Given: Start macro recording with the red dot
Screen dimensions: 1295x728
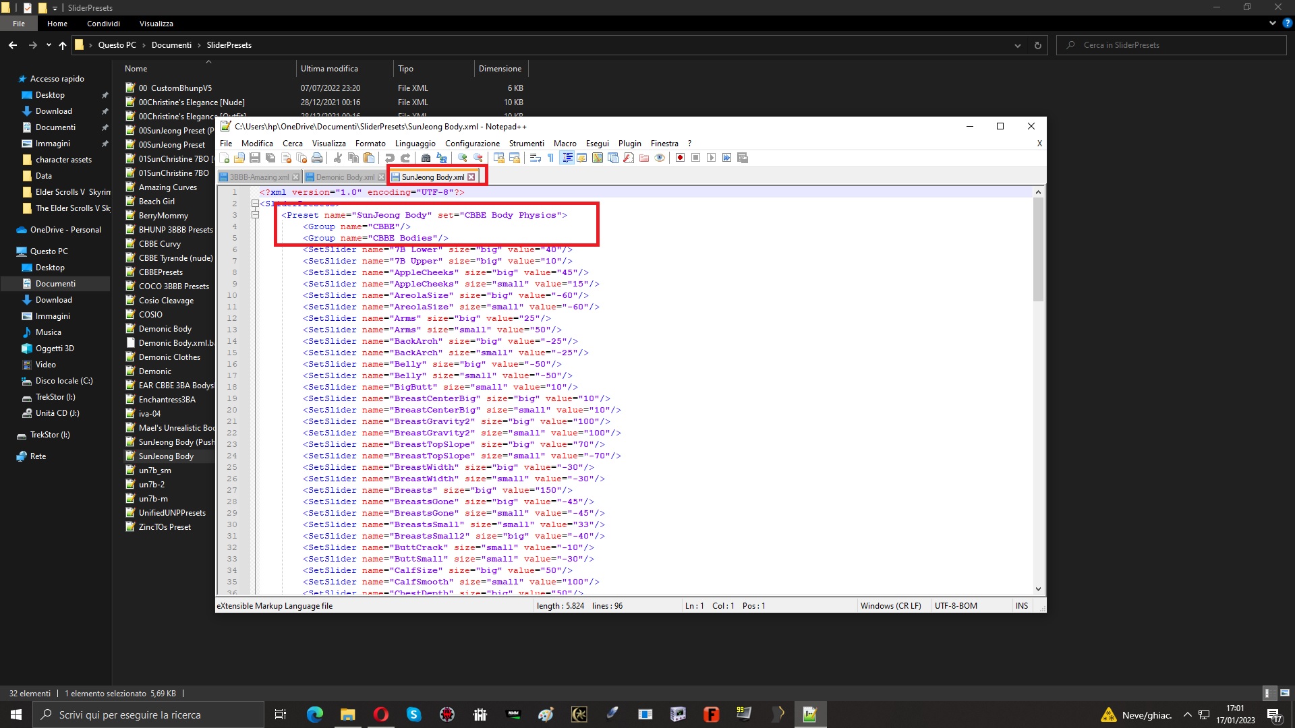Looking at the screenshot, I should click(680, 158).
